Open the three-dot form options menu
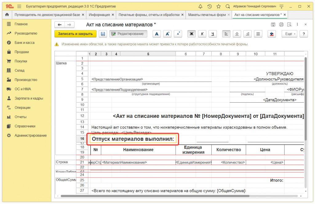Screen dimensions: 315x204 (297, 25)
